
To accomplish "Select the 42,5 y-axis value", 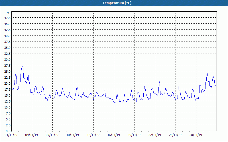I will pos(8,30).
